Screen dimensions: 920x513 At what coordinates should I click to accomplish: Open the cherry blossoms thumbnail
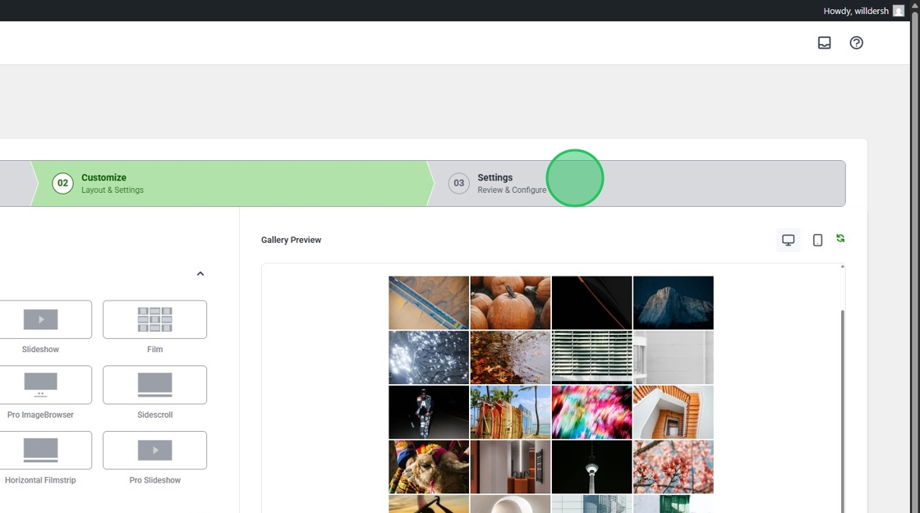(x=674, y=467)
